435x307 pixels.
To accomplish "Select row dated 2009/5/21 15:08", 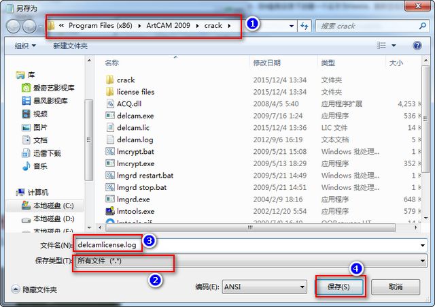I will click(262, 151).
